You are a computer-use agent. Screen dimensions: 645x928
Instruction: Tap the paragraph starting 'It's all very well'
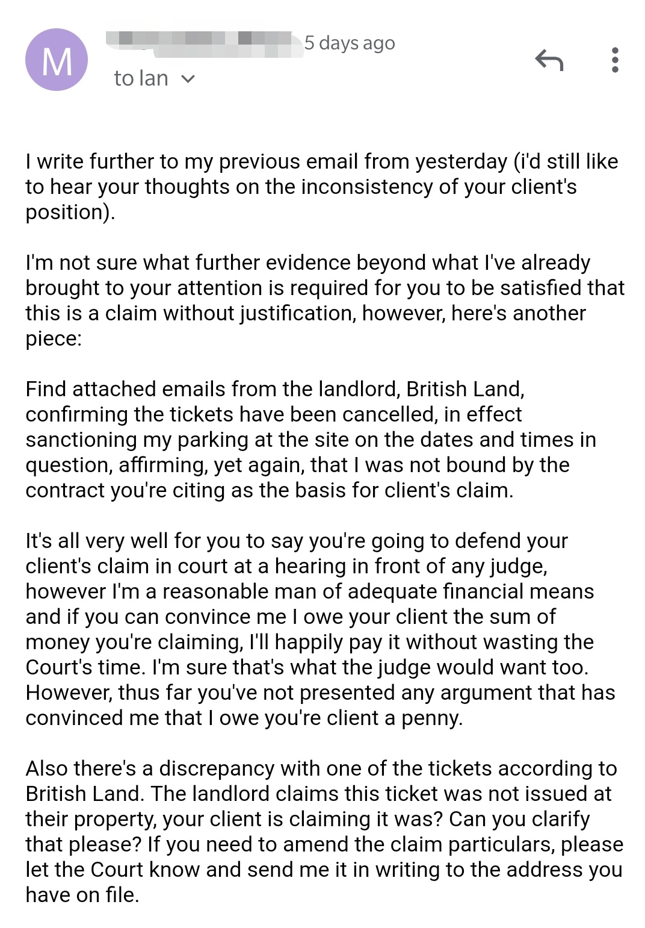coord(320,629)
